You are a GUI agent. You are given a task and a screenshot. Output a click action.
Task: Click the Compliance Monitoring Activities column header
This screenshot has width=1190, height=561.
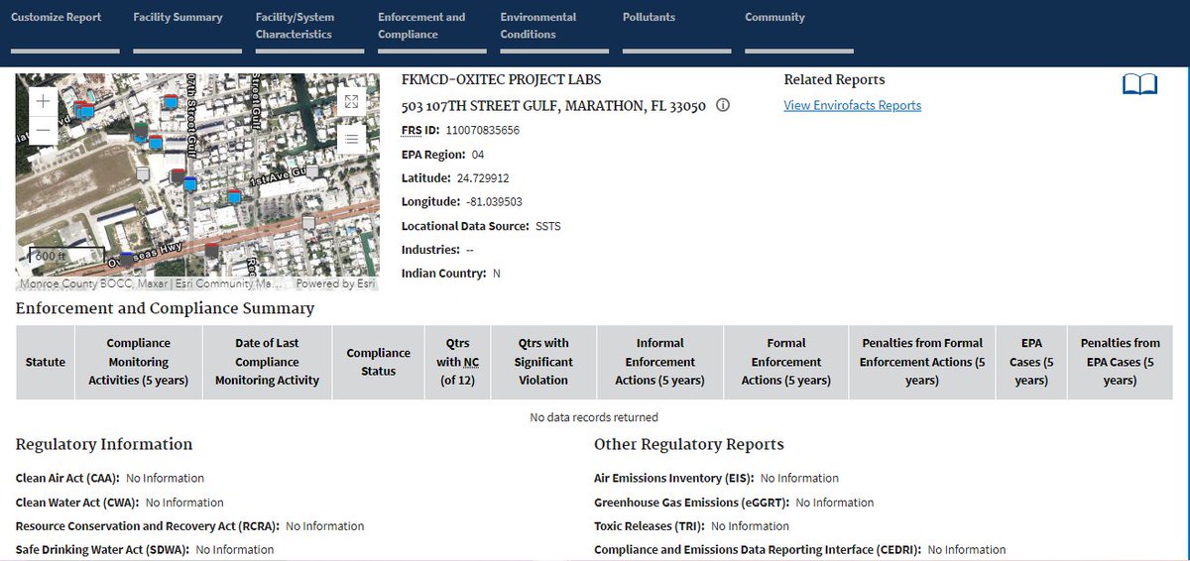tap(139, 362)
